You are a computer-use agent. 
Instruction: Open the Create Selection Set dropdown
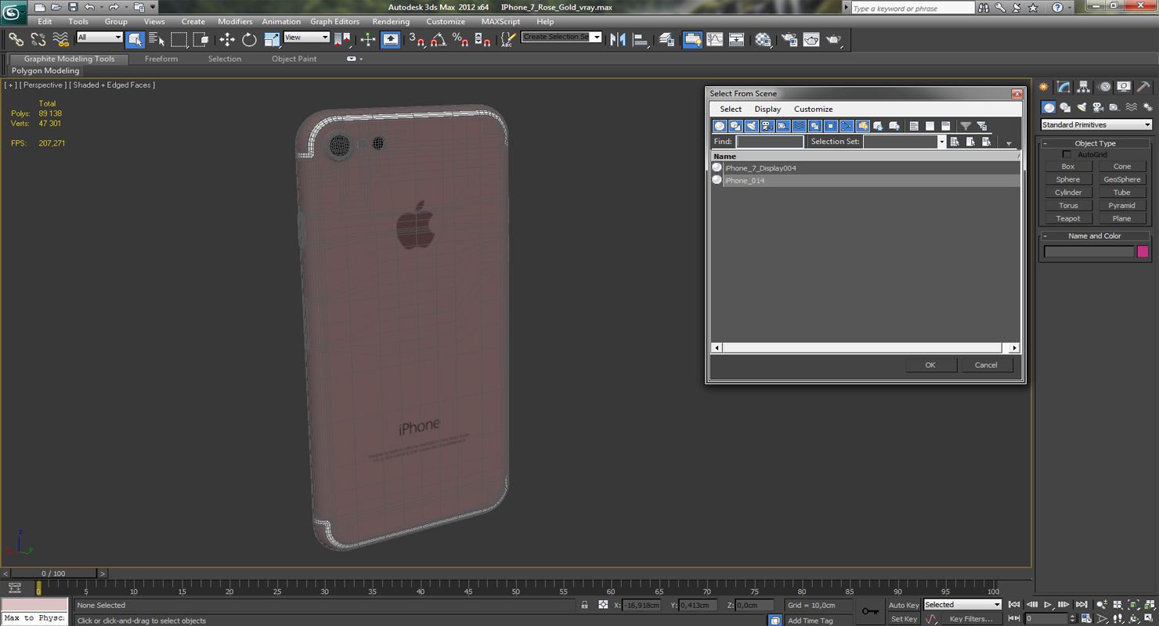tap(561, 37)
